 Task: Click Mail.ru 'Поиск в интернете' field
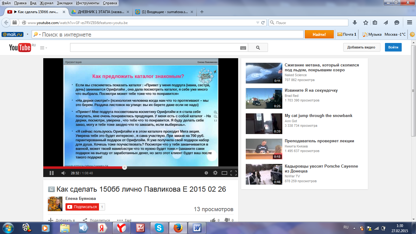coord(168,34)
